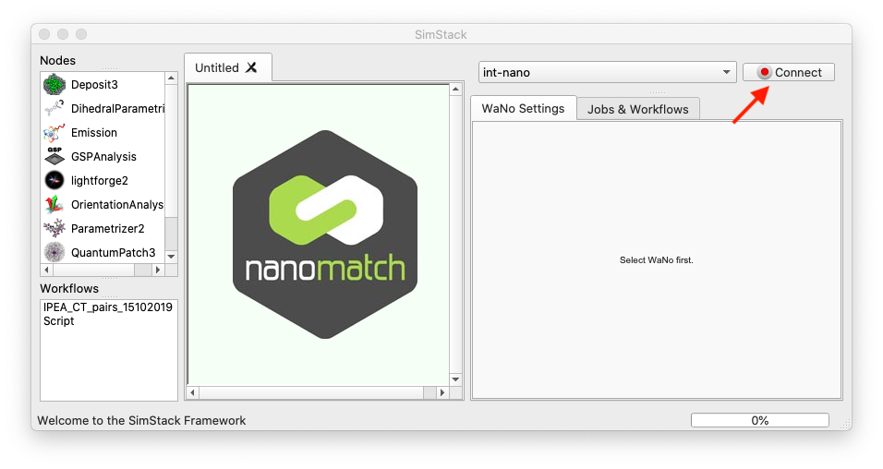Switch to the WaNo Settings tab

click(x=523, y=109)
